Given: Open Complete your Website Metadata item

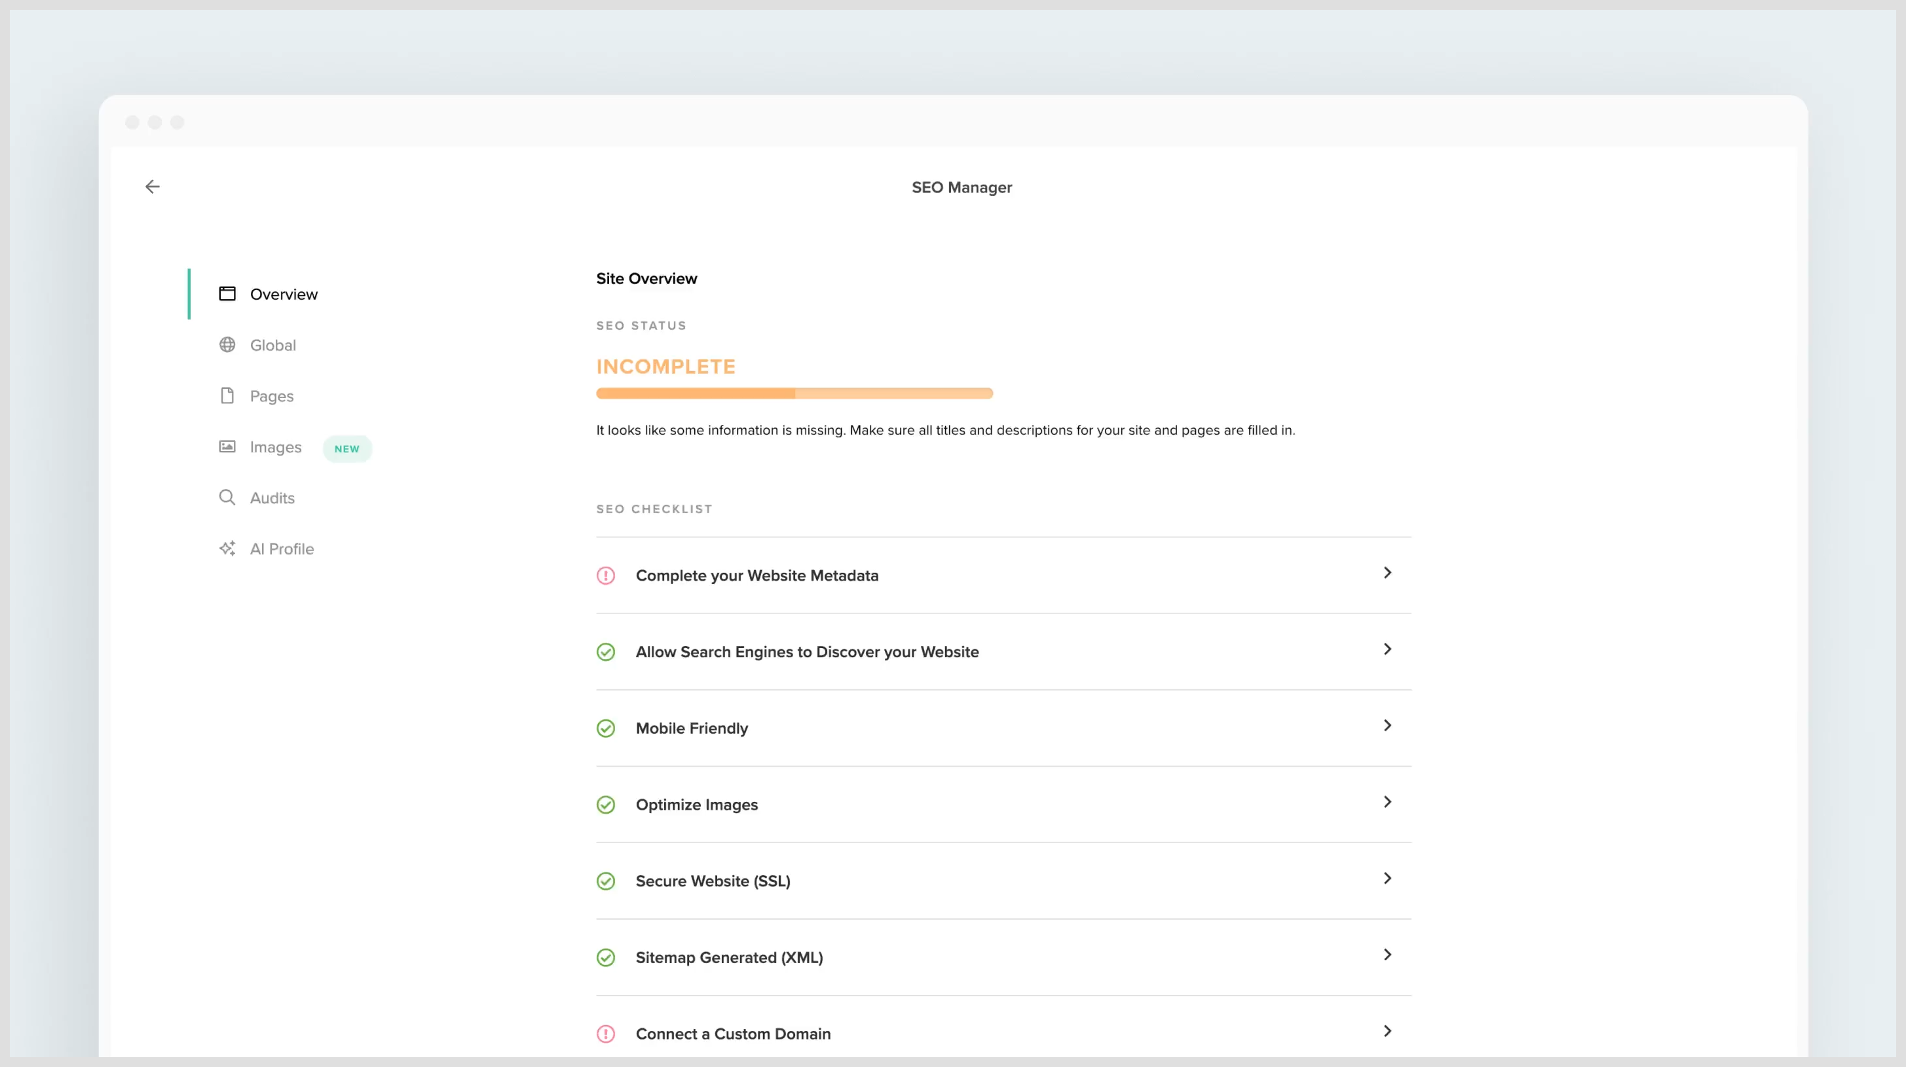Looking at the screenshot, I should [x=1003, y=575].
